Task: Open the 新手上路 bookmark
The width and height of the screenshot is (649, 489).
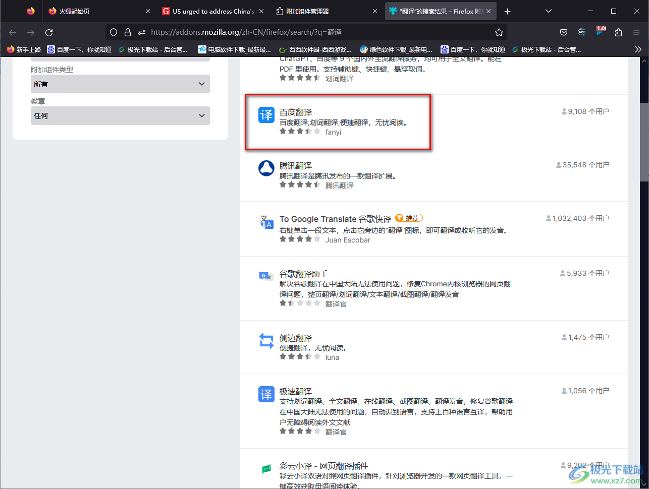Action: (x=24, y=49)
